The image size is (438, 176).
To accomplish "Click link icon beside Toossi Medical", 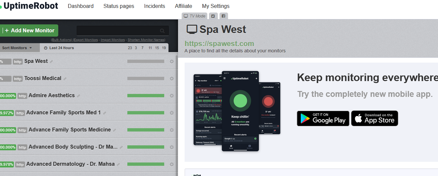I will tap(65, 79).
